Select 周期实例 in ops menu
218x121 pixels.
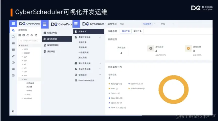[x=83, y=47]
